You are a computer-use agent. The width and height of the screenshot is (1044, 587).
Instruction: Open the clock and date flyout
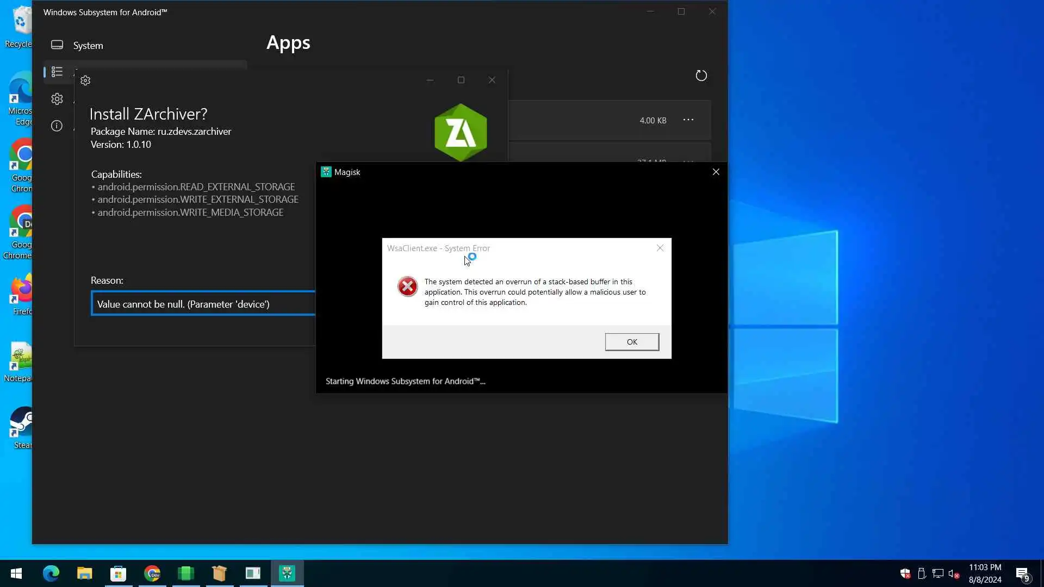click(x=985, y=573)
